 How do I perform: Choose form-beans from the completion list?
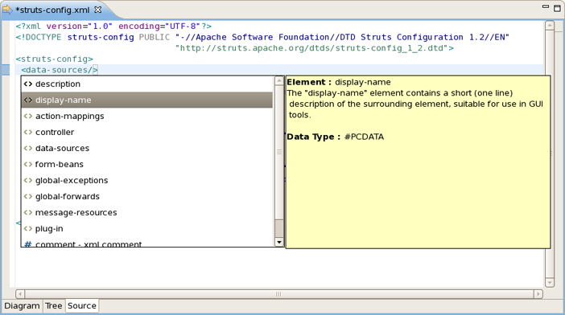147,165
